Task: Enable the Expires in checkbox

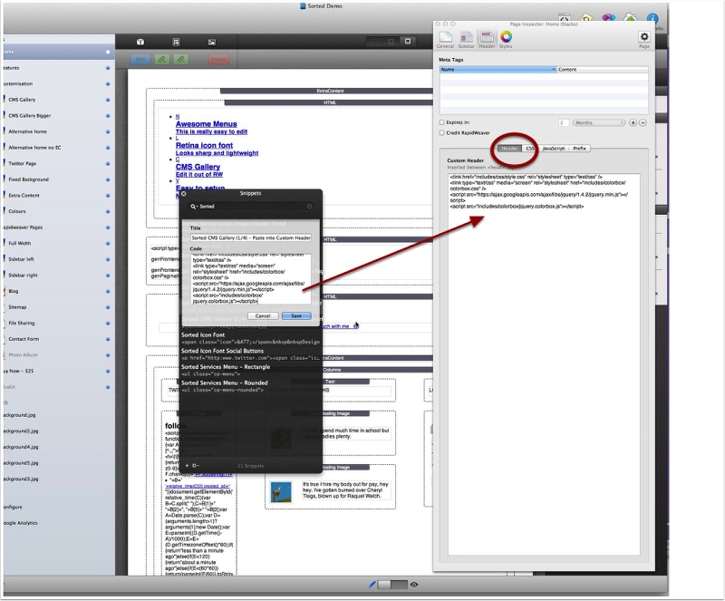Action: [441, 122]
